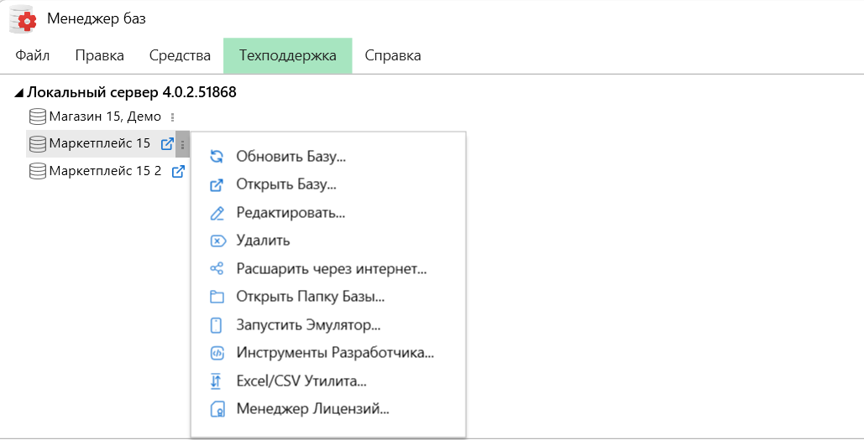The height and width of the screenshot is (440, 864).
Task: Click the open-link icon next to Маркетплейс 15
Action: [x=167, y=144]
